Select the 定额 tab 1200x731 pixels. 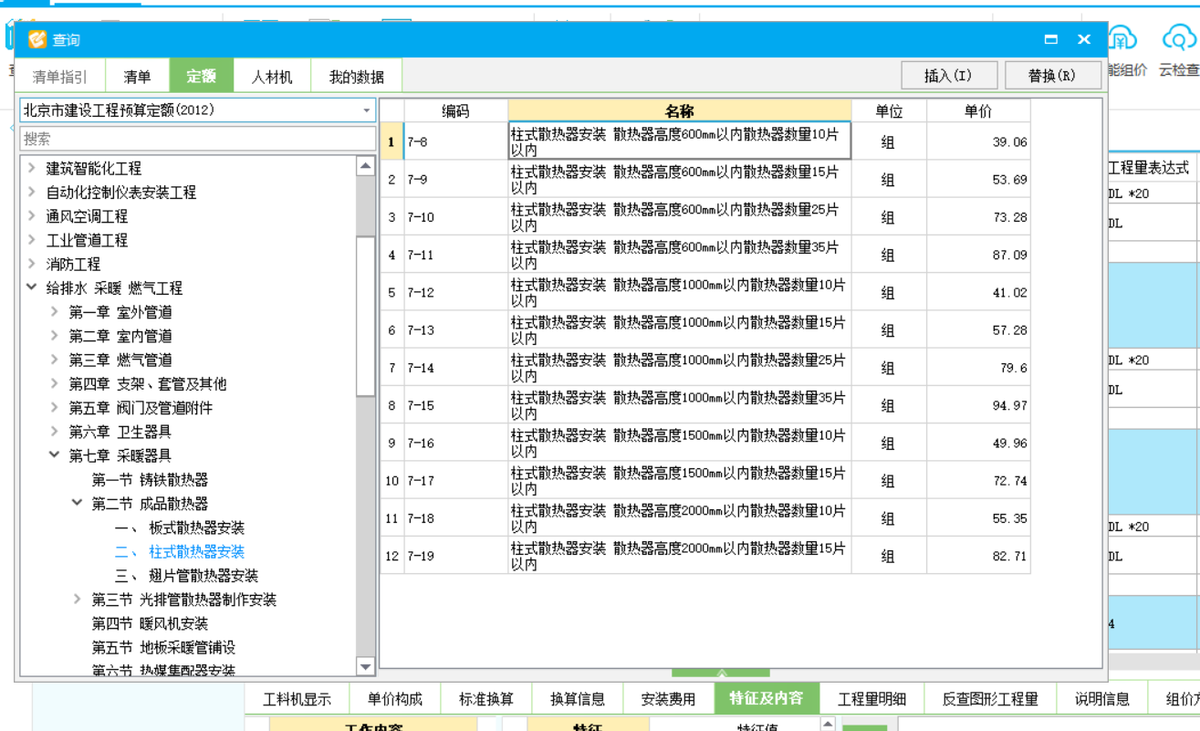(202, 77)
